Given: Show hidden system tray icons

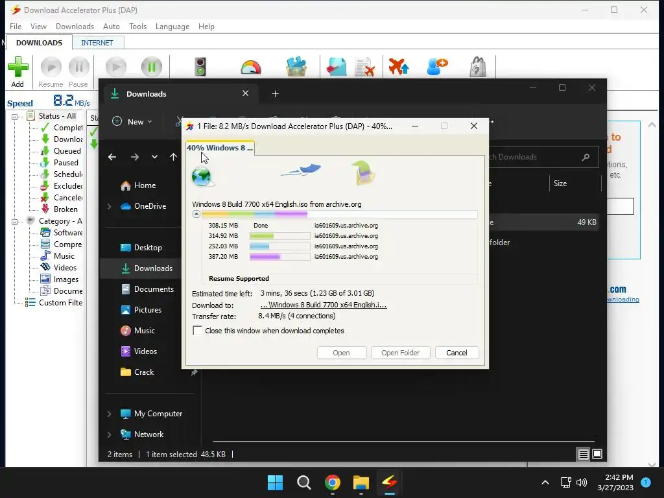Looking at the screenshot, I should 545,482.
